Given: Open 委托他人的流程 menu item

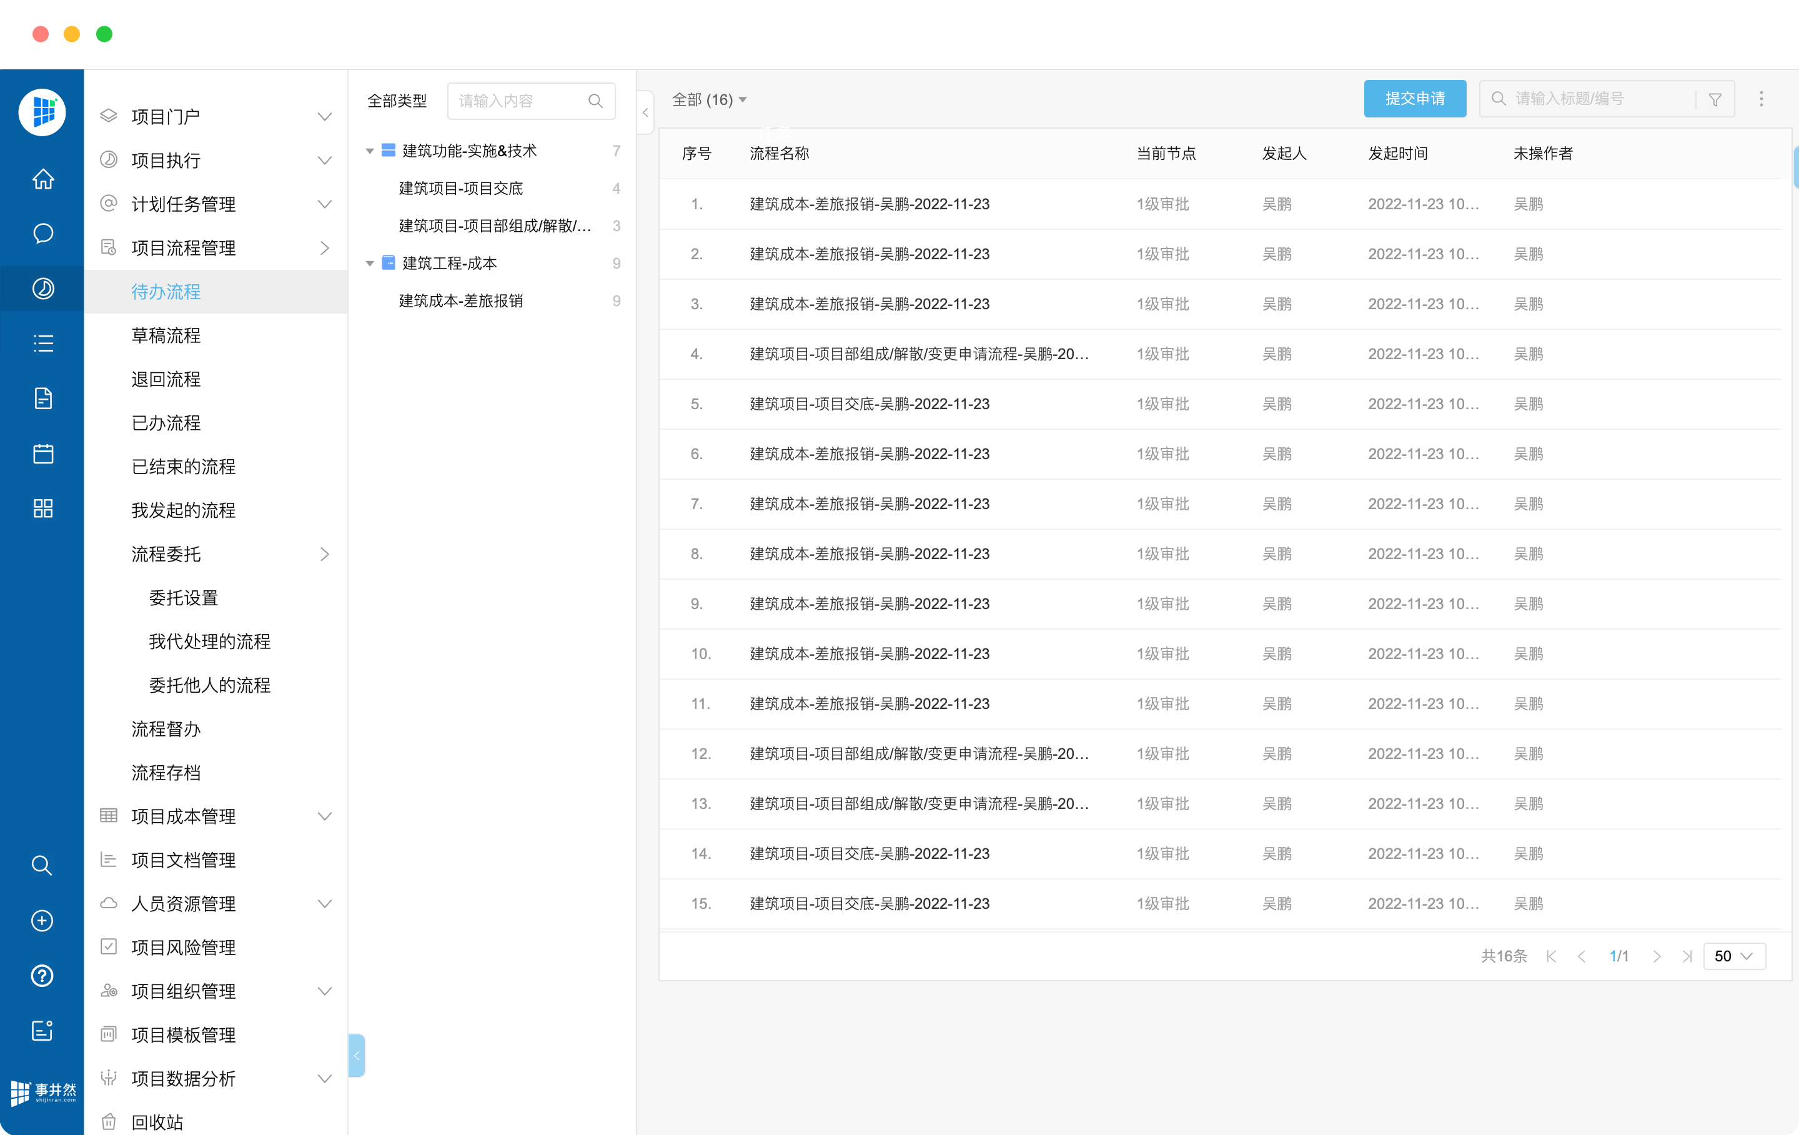Looking at the screenshot, I should click(x=209, y=685).
